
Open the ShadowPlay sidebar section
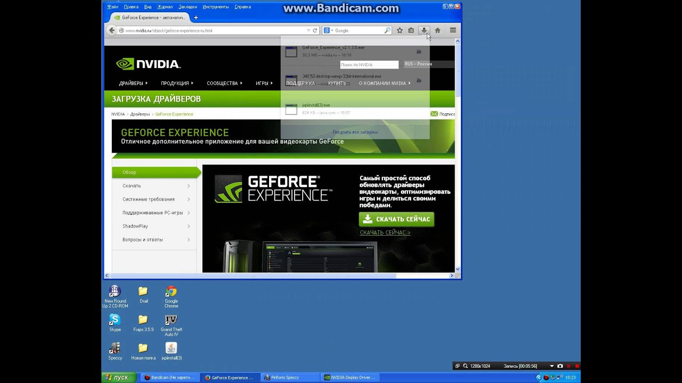[154, 226]
